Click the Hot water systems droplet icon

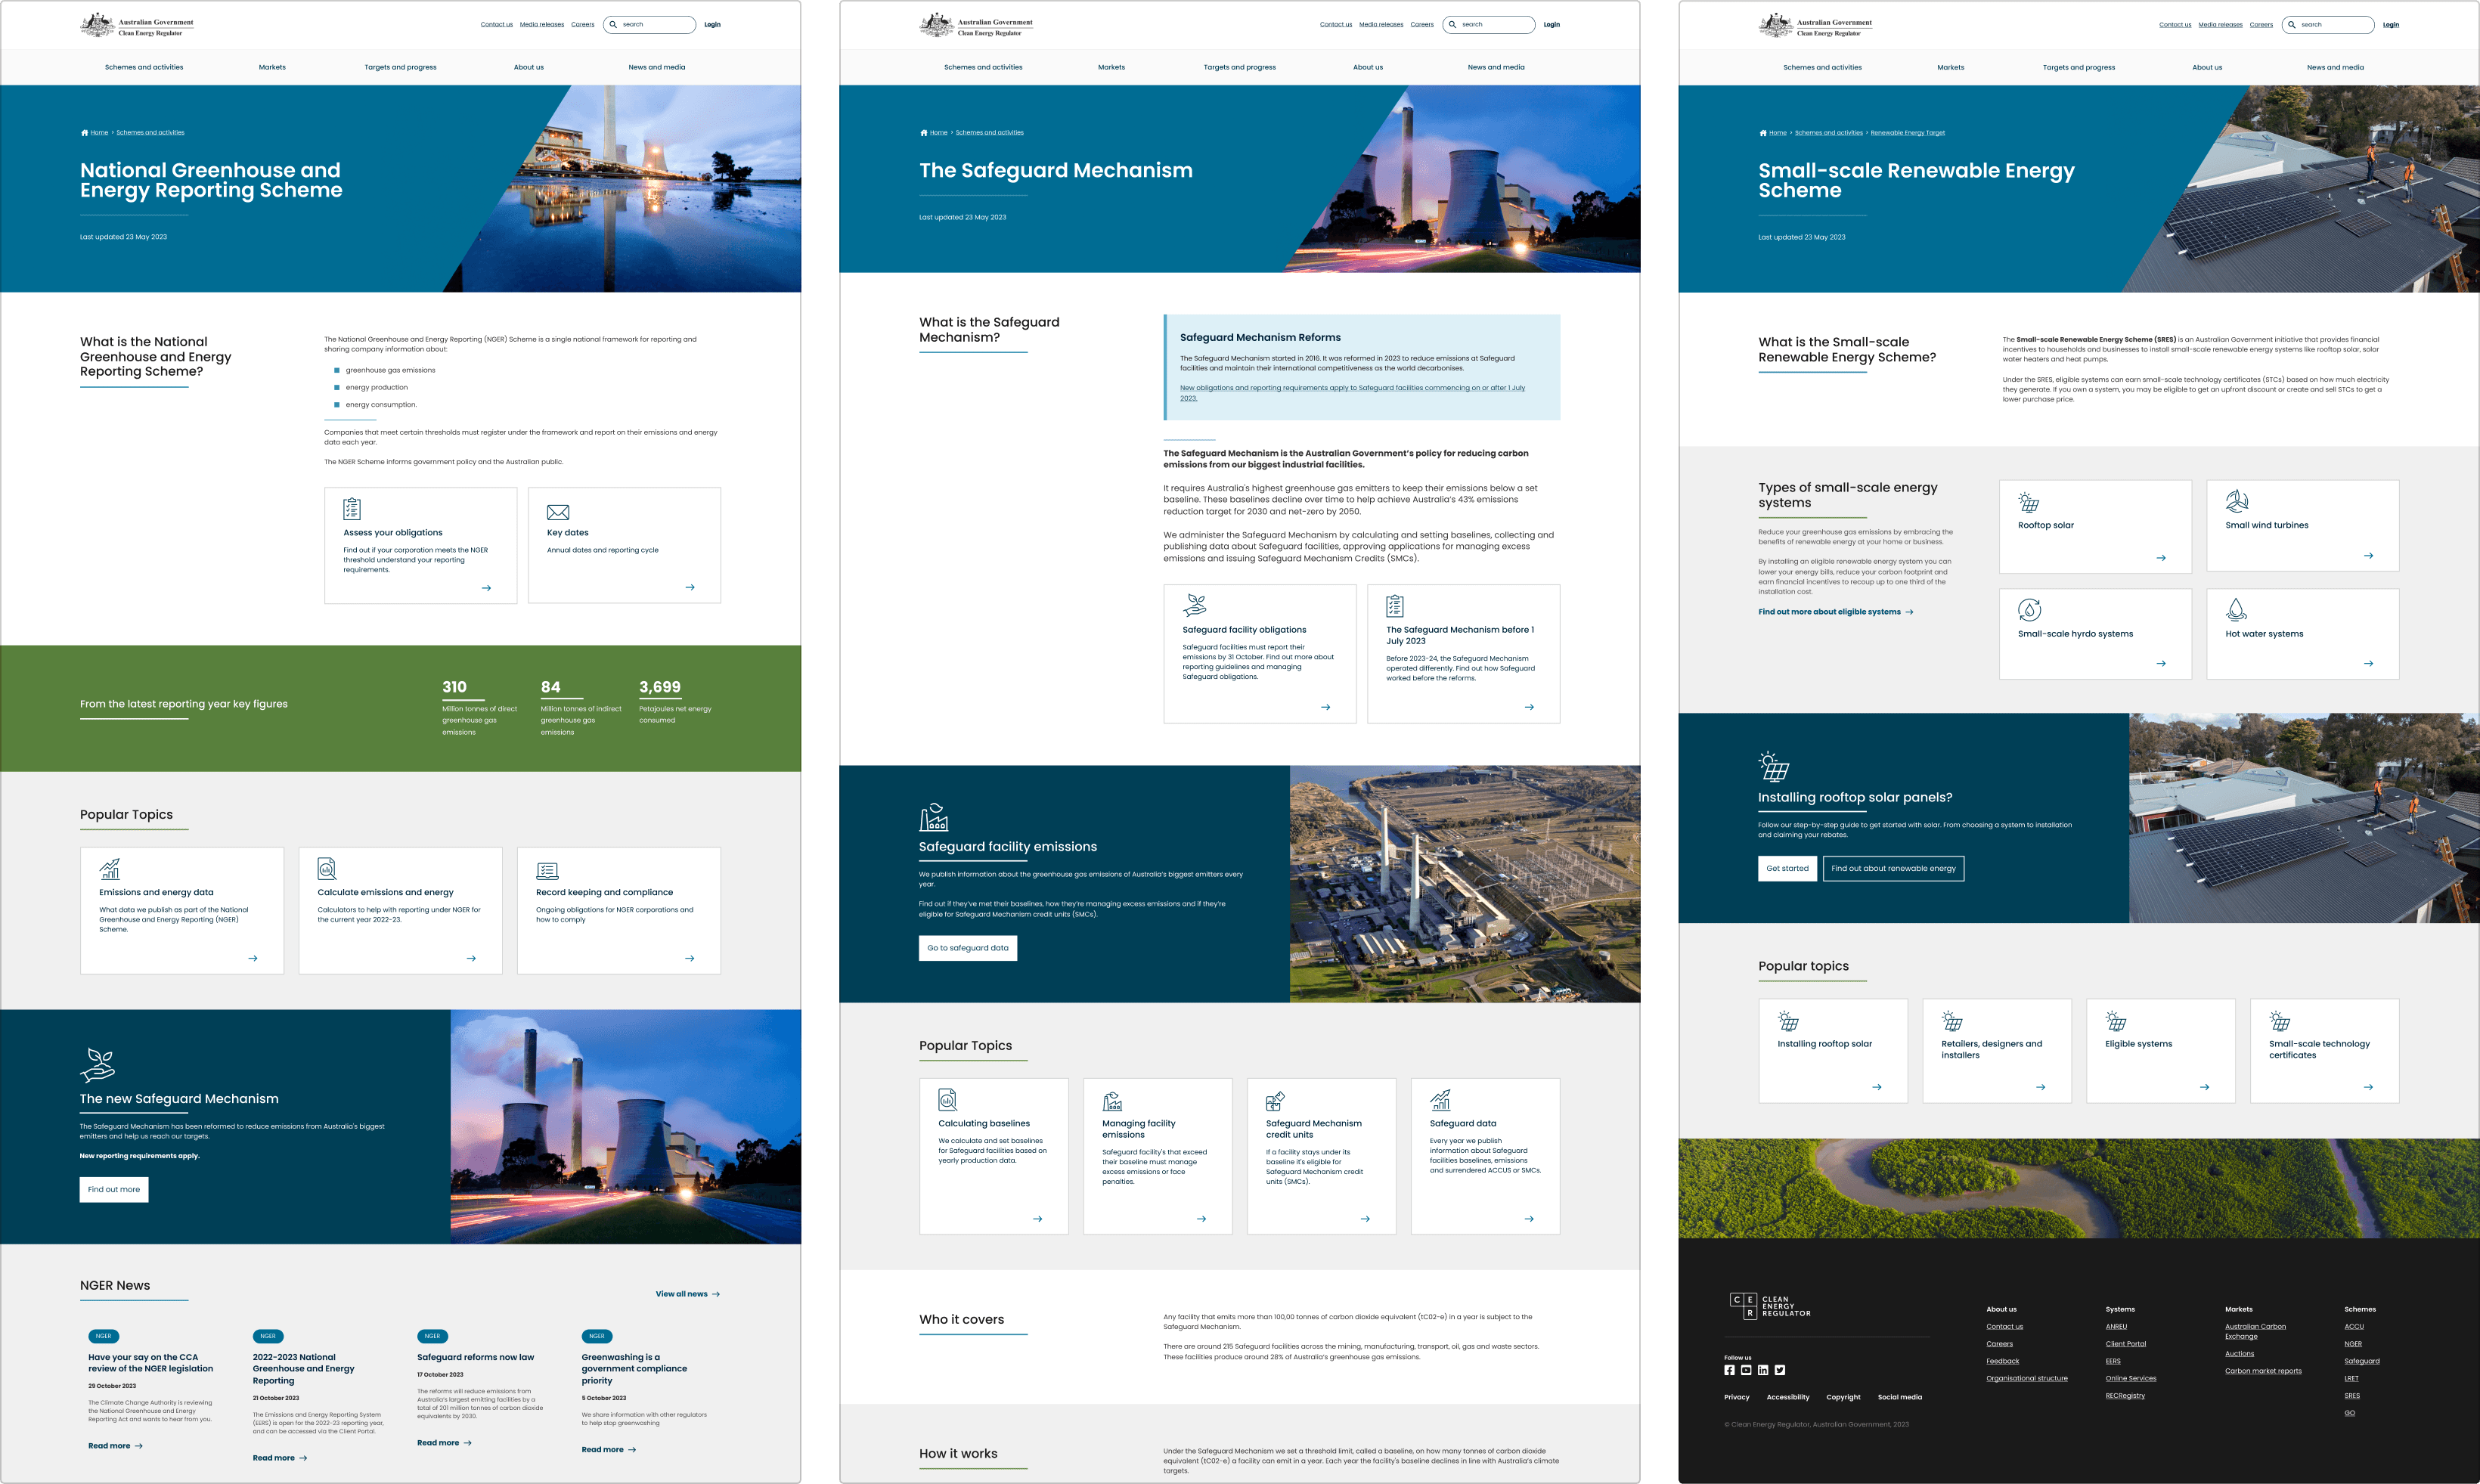(2236, 610)
